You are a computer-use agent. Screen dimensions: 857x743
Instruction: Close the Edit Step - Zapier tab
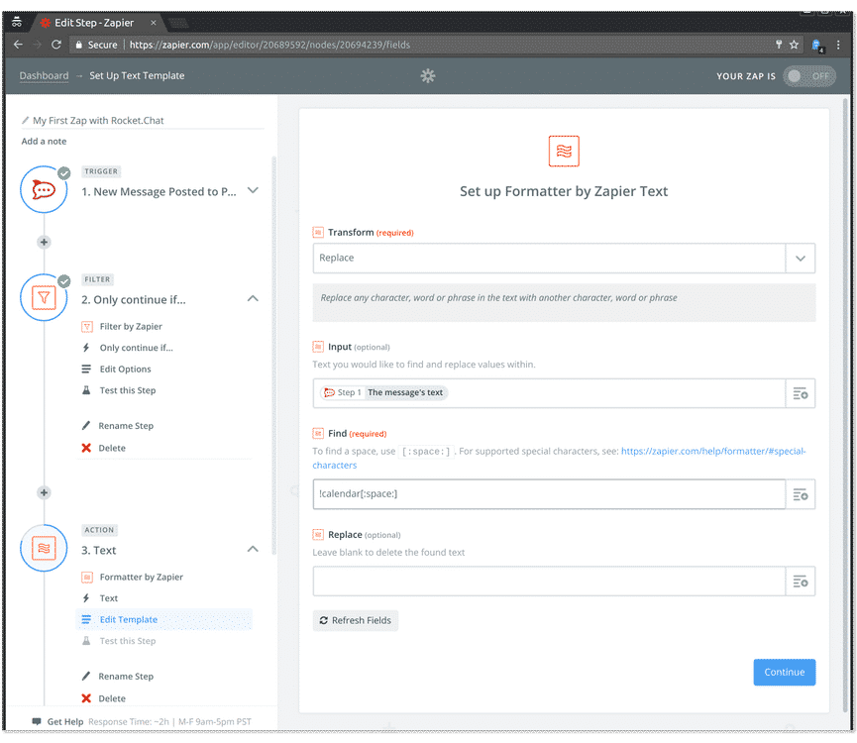click(x=153, y=23)
